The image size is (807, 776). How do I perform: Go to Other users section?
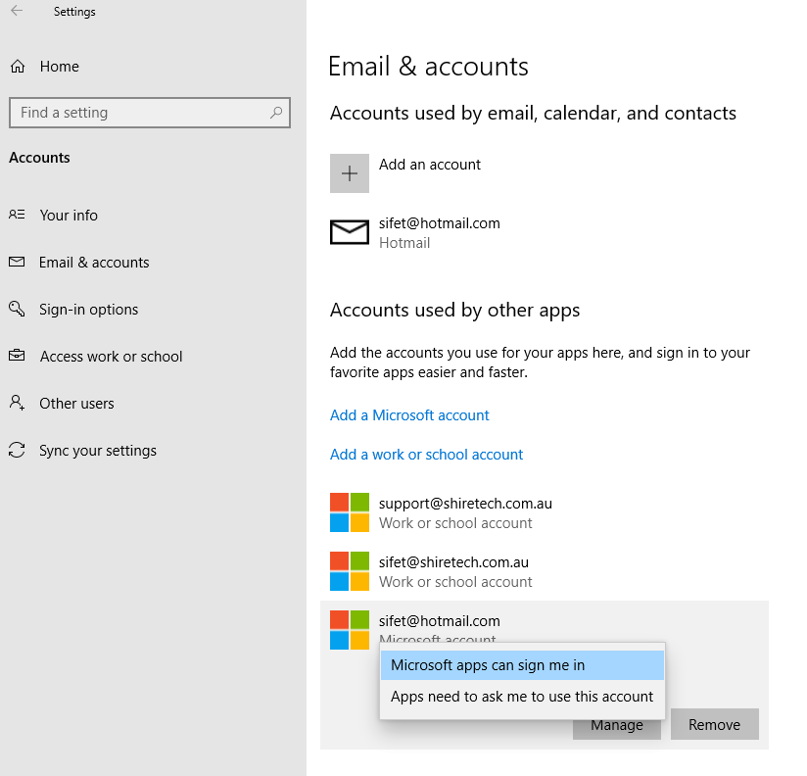click(x=76, y=404)
